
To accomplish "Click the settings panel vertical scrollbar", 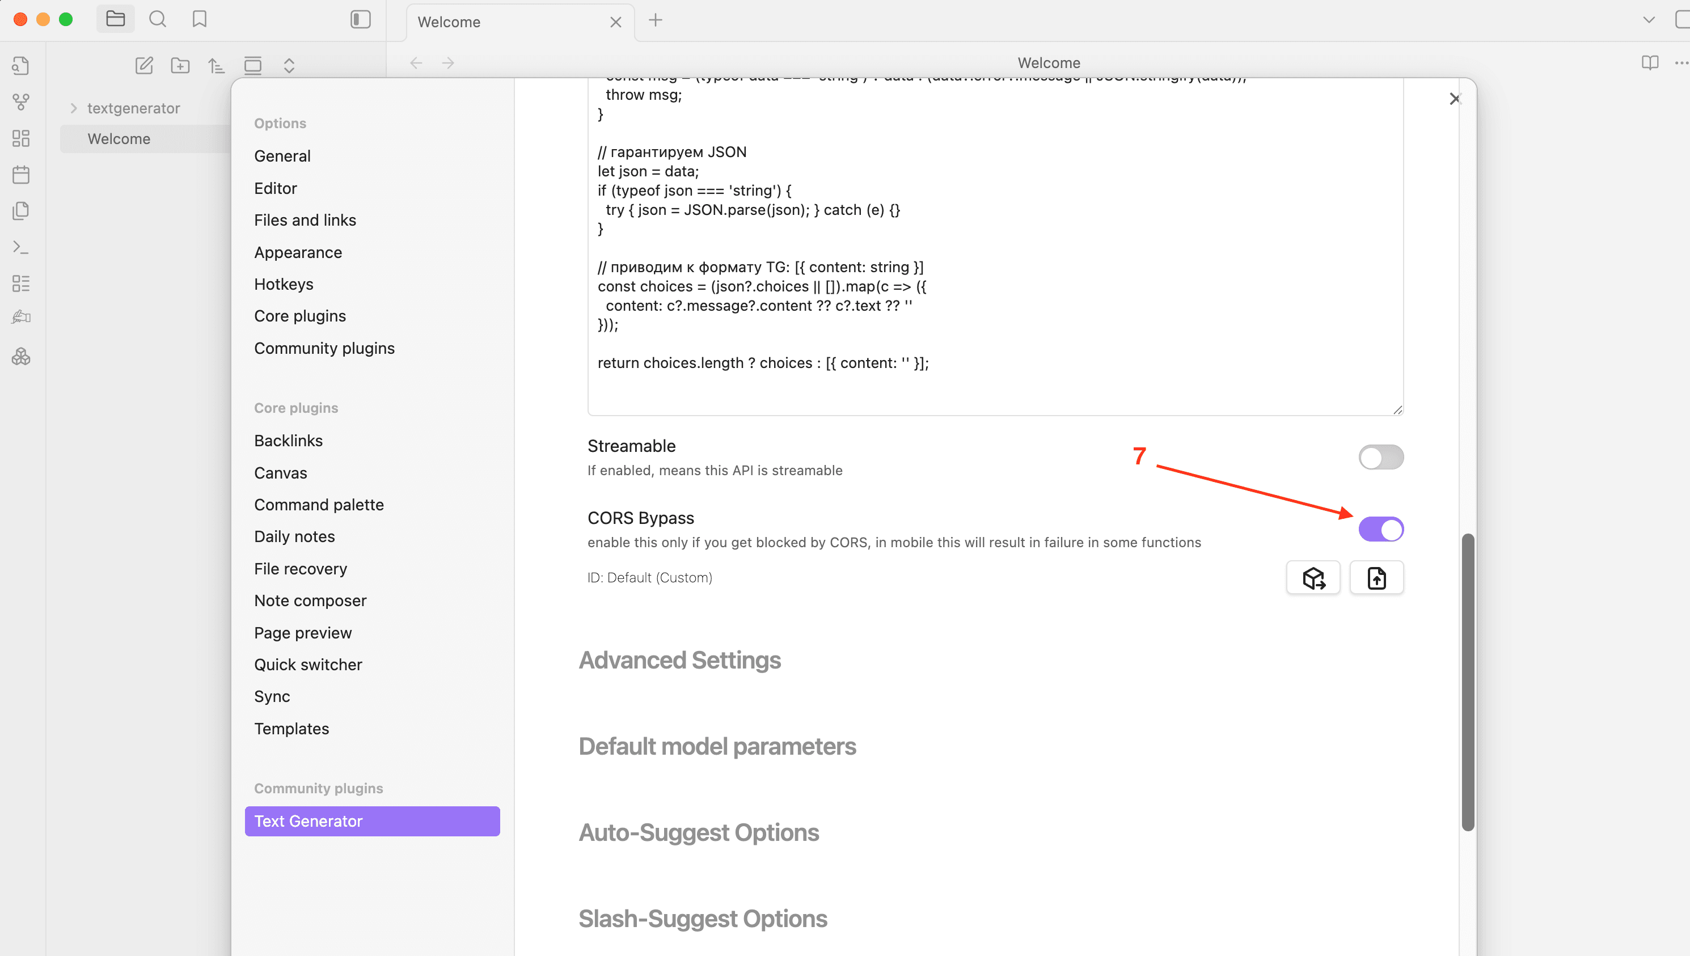I will click(1468, 683).
